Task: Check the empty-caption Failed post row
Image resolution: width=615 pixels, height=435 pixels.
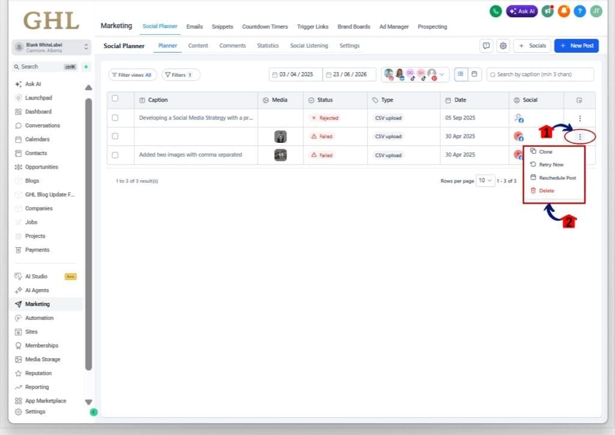Action: point(115,136)
